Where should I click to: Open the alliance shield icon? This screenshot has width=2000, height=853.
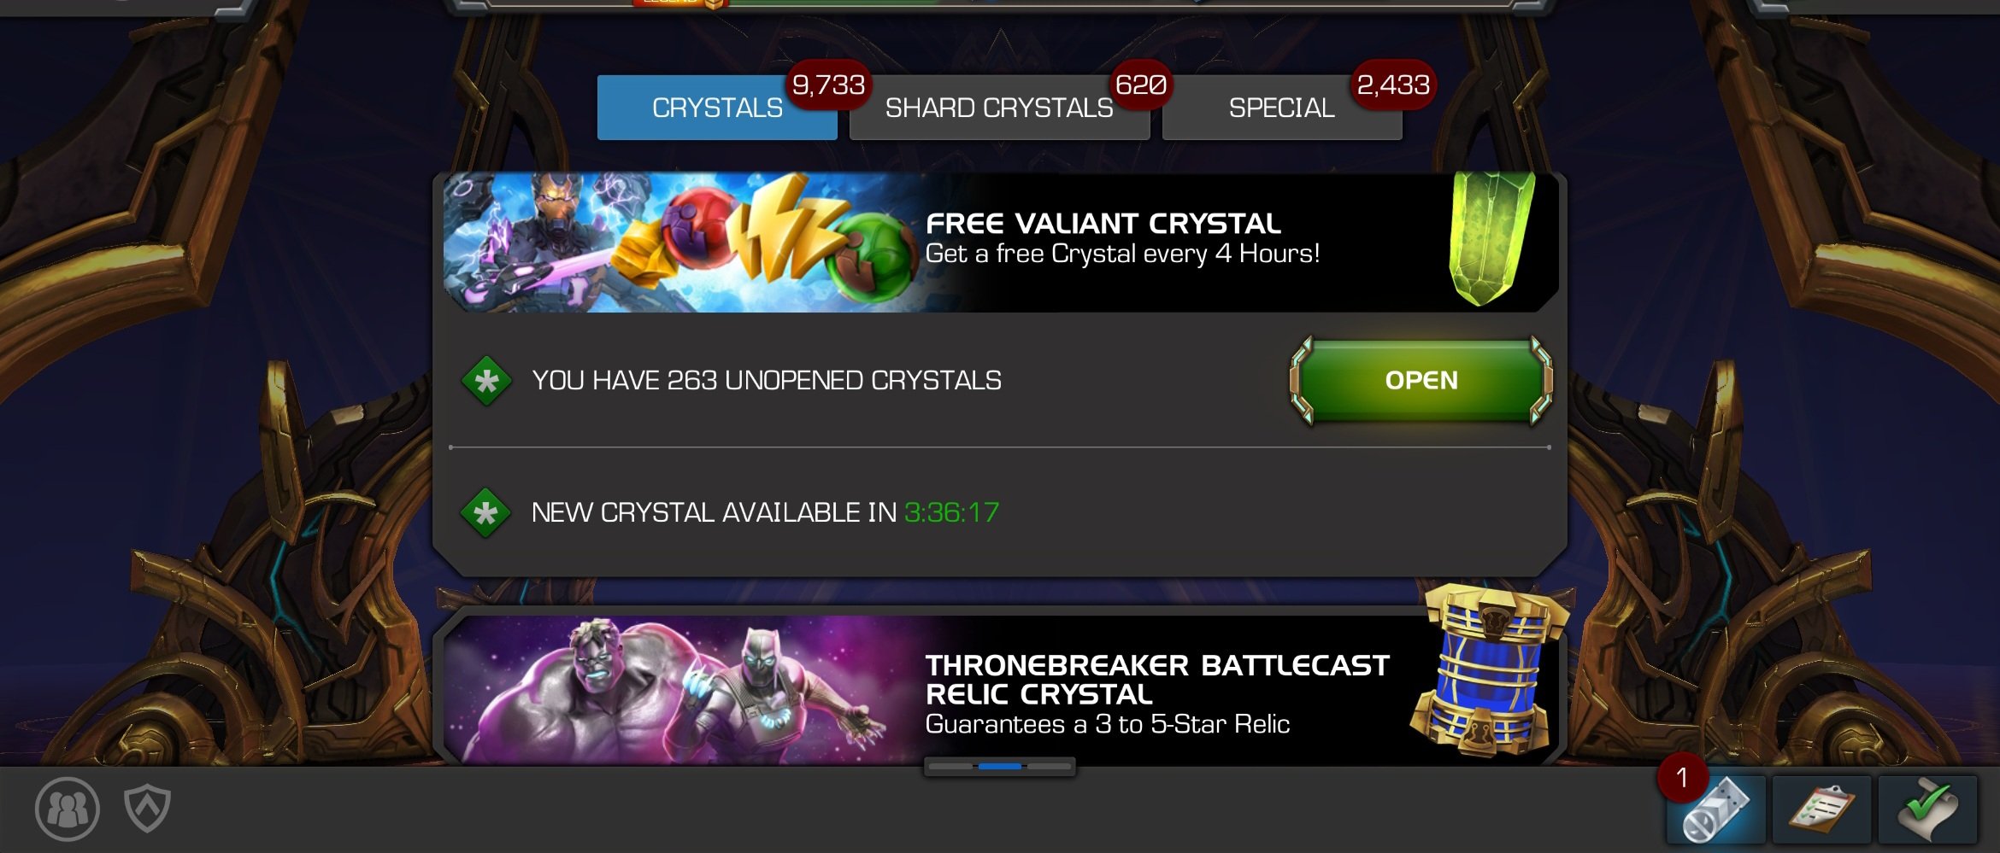pyautogui.click(x=147, y=807)
